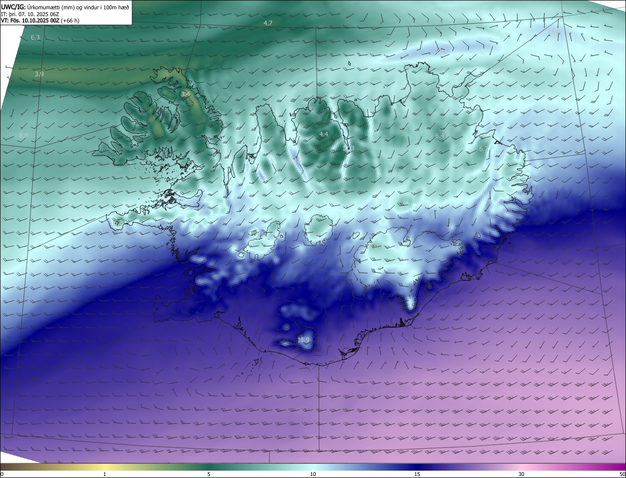Click the 8.0 value label
The height and width of the screenshot is (478, 626).
click(23, 135)
